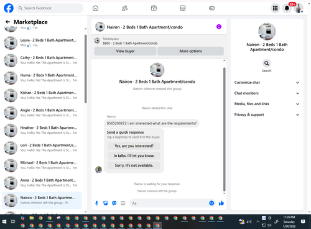The width and height of the screenshot is (311, 229).
Task: Go back using the Marketplace arrow
Action: pos(7,22)
